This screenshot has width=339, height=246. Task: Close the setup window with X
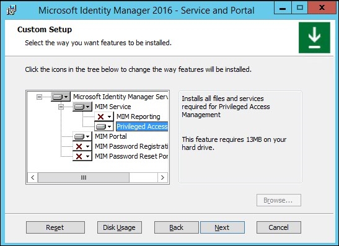click(322, 8)
